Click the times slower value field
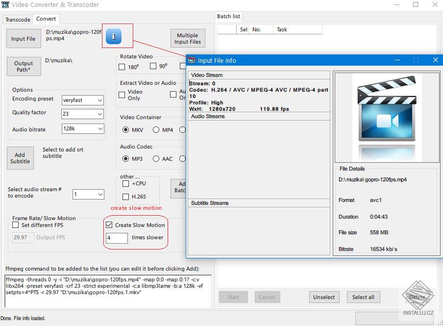Screen dimensions: 443x326 pos(116,238)
